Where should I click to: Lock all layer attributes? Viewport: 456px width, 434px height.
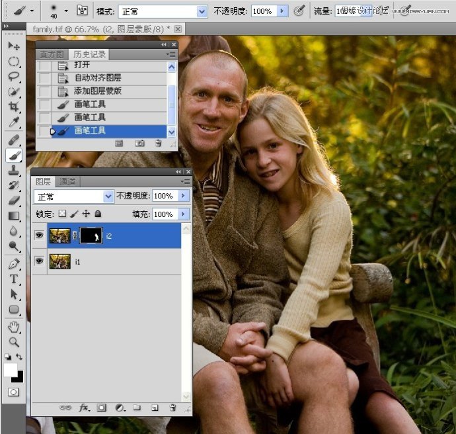click(x=98, y=214)
